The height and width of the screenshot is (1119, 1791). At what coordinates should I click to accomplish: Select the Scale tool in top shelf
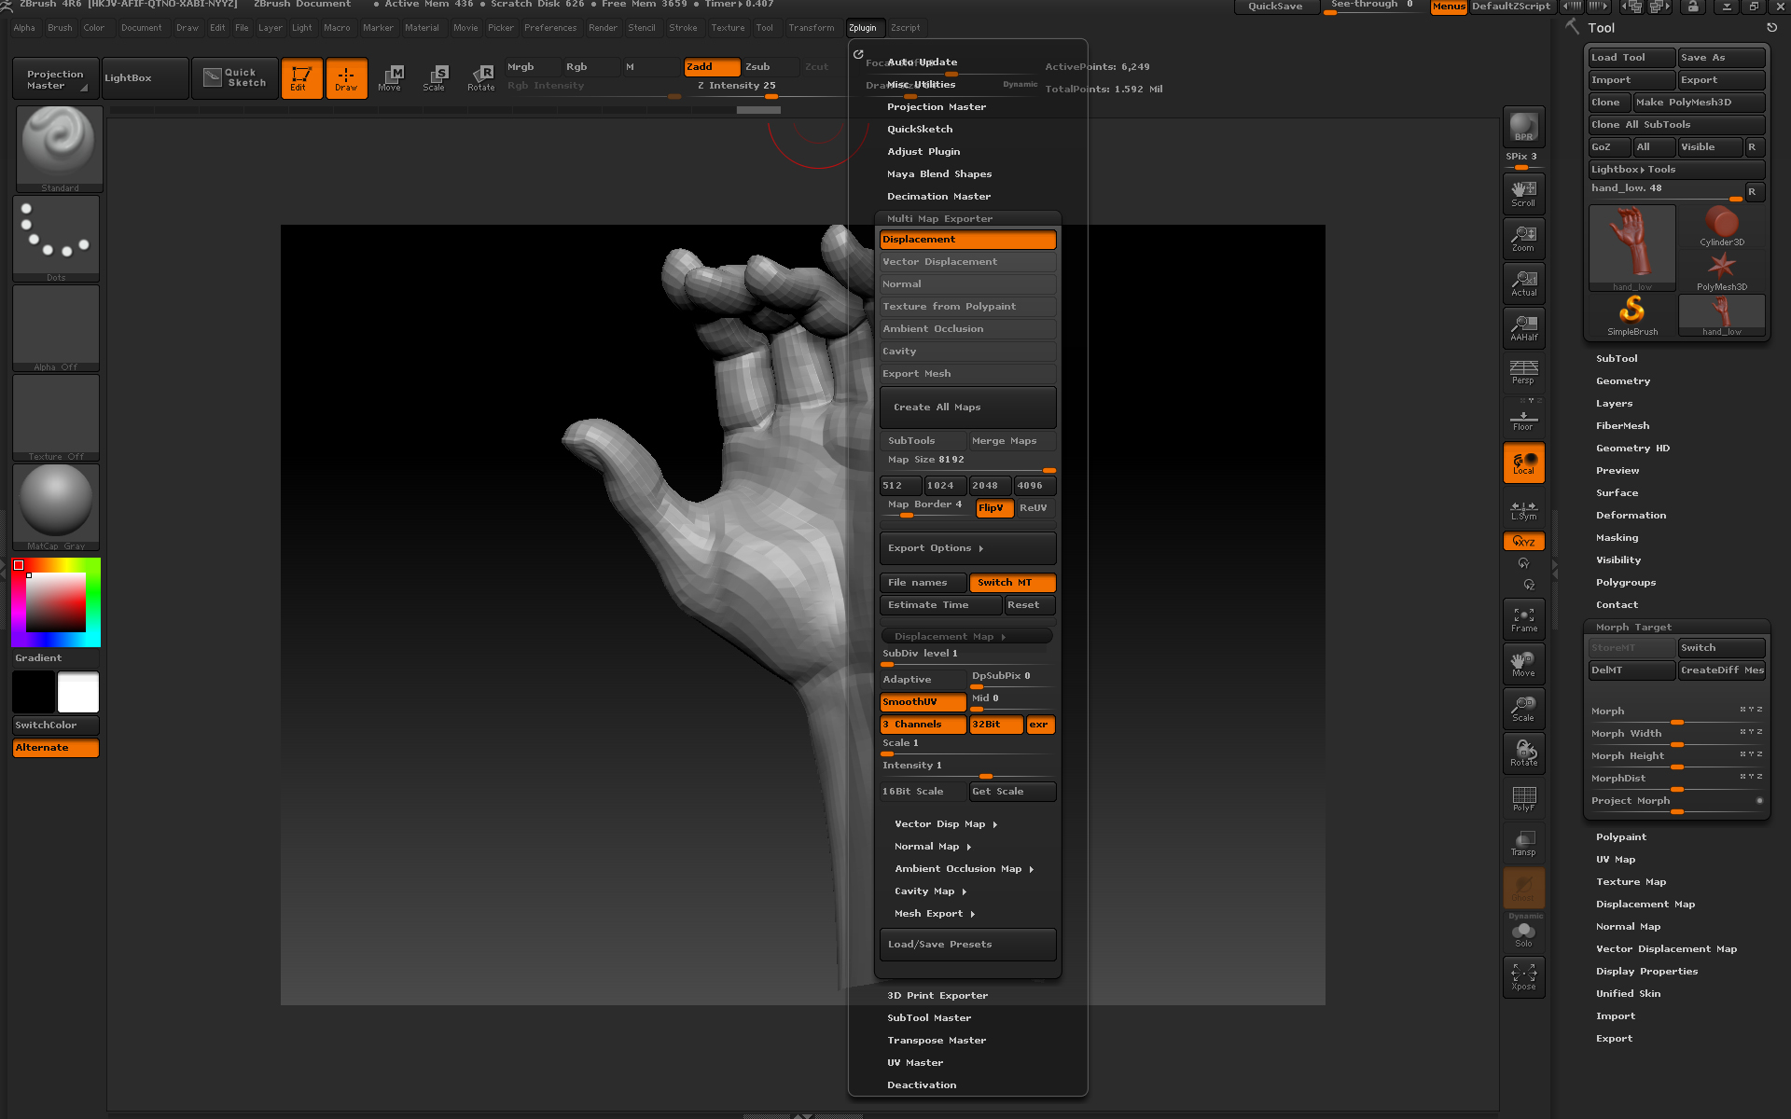coord(436,78)
